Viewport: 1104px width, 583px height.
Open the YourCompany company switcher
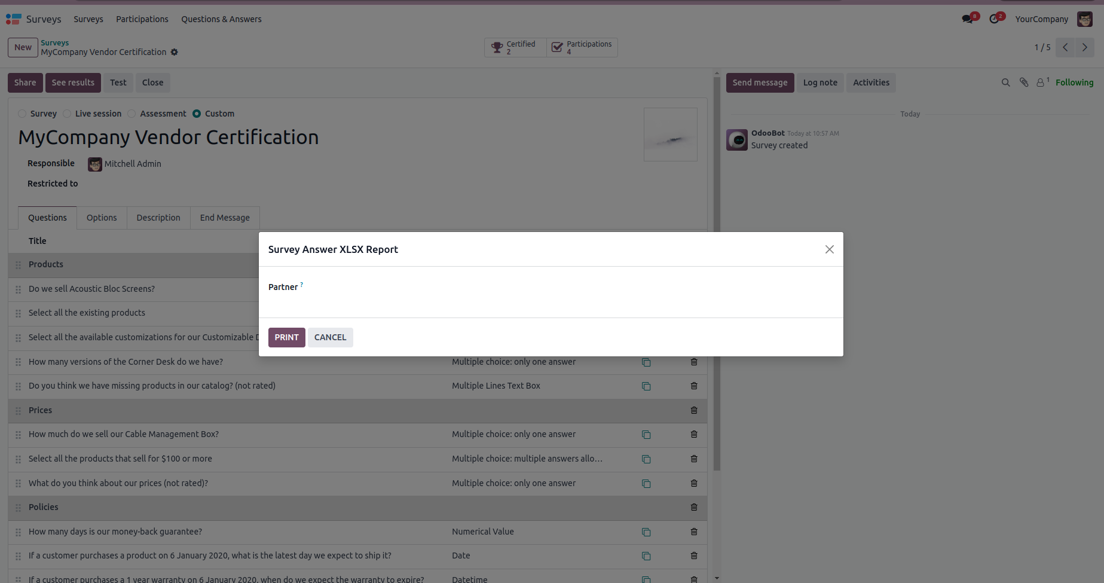pyautogui.click(x=1041, y=19)
